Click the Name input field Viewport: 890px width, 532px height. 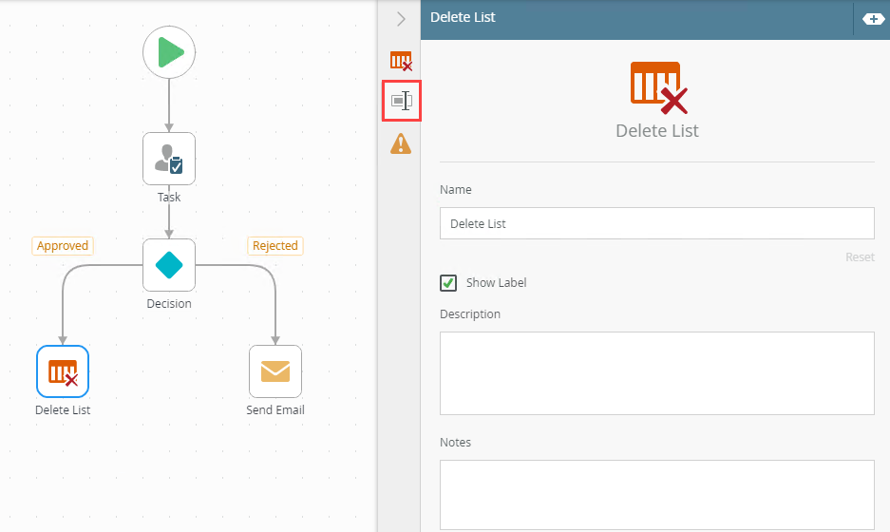point(656,224)
